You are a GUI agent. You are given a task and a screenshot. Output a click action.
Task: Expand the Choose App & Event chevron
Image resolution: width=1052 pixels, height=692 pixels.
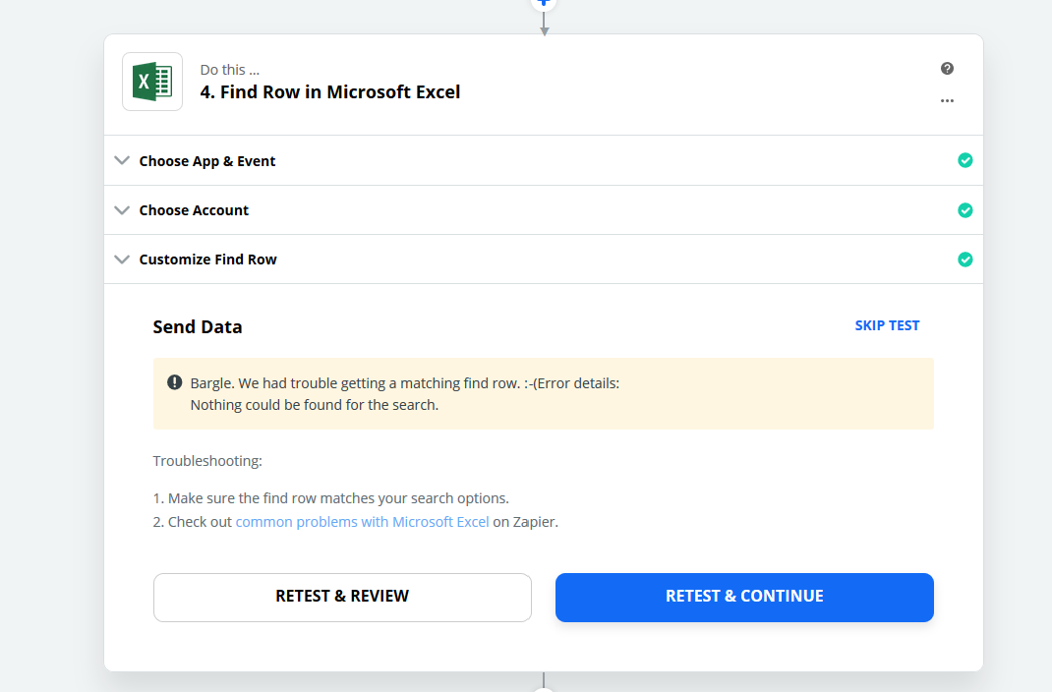(x=122, y=161)
